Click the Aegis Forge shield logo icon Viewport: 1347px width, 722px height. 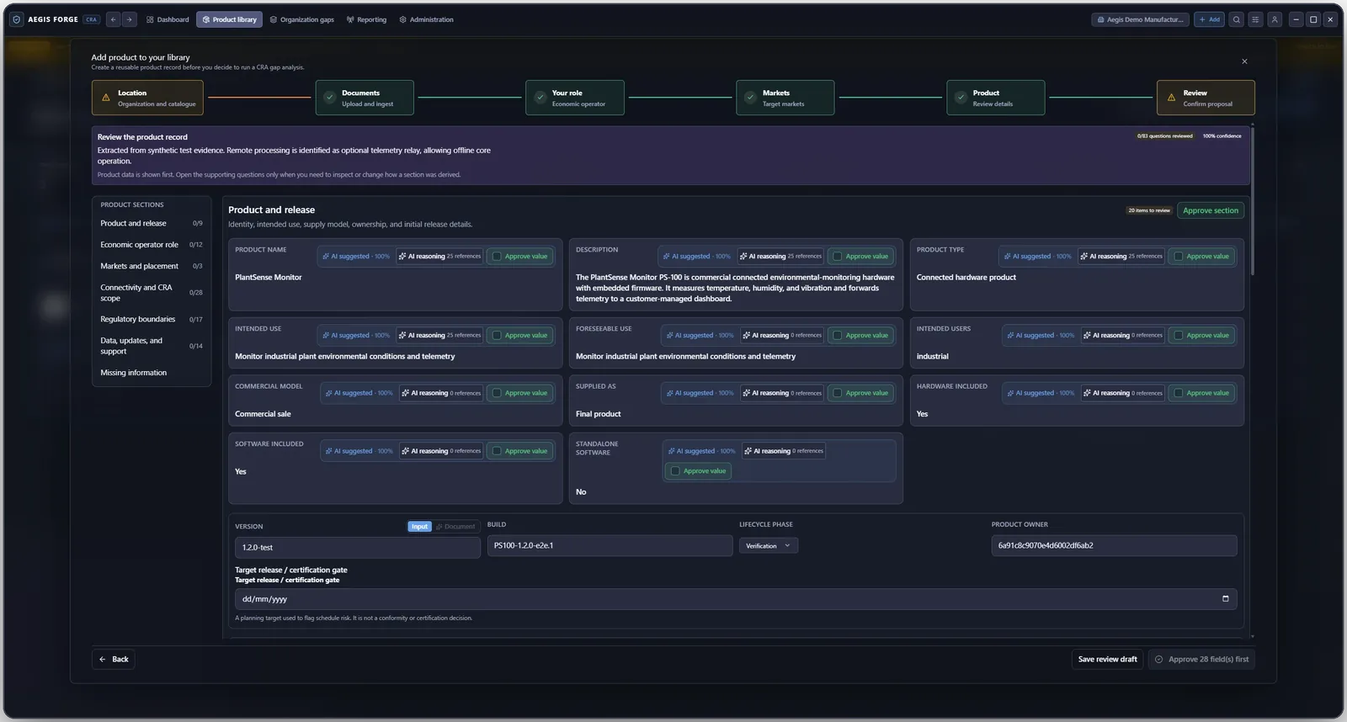[17, 19]
